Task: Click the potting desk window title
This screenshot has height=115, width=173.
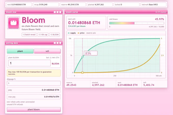Action: tap(12, 43)
